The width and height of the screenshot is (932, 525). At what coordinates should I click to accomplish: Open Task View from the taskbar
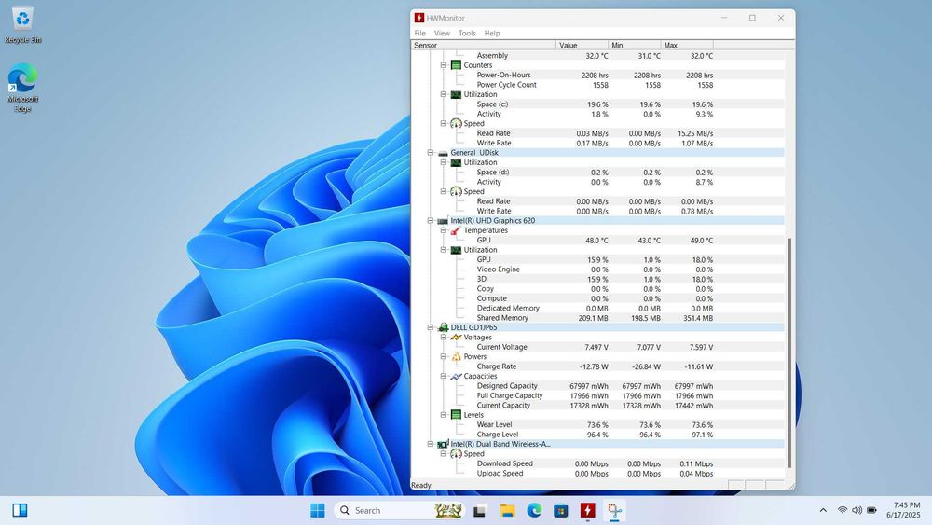pyautogui.click(x=480, y=510)
